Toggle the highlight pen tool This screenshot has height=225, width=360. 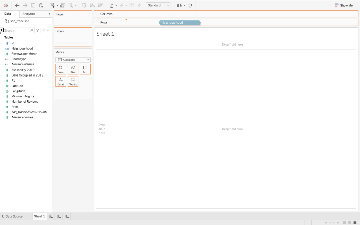pos(112,5)
